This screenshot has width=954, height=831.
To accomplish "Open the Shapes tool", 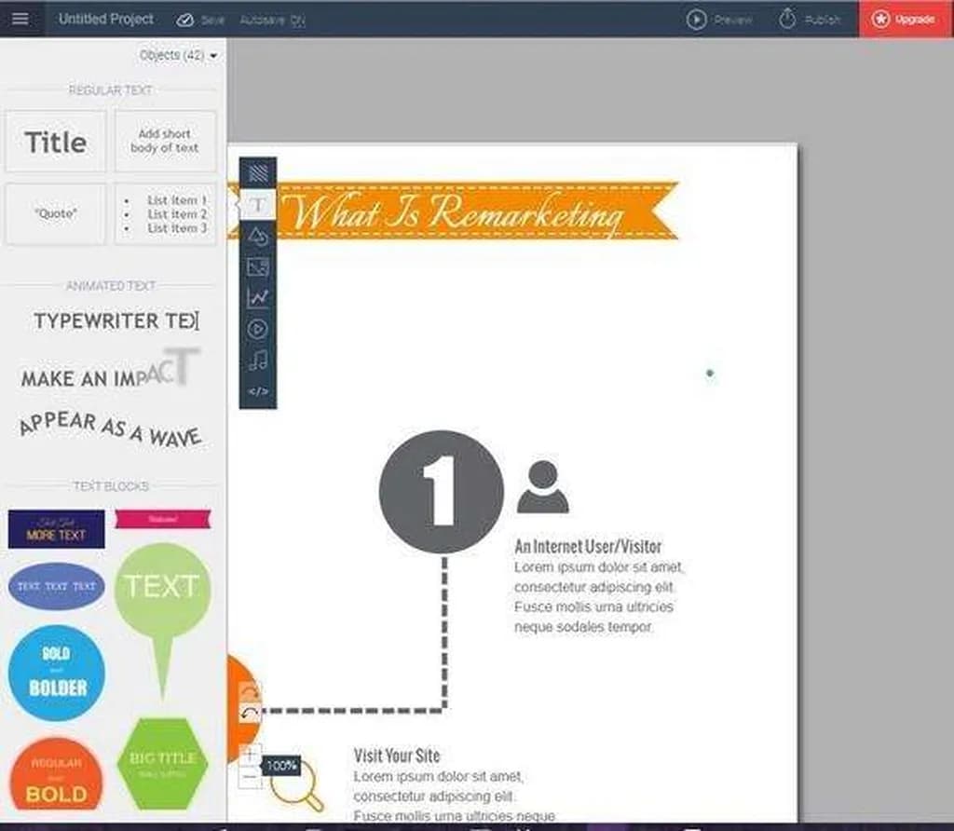I will coord(258,237).
